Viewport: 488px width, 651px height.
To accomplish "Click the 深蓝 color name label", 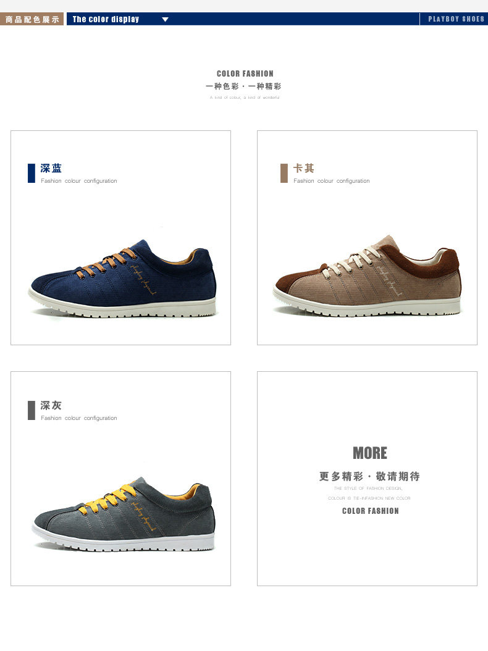I will pos(51,168).
